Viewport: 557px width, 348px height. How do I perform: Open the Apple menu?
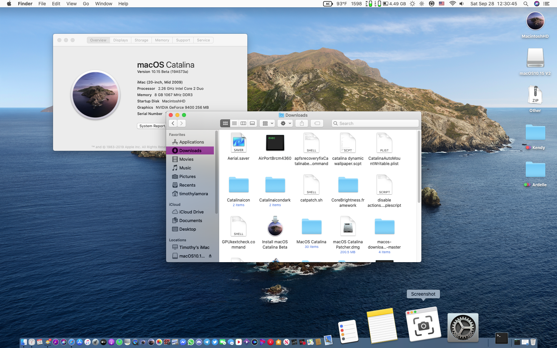pyautogui.click(x=9, y=4)
